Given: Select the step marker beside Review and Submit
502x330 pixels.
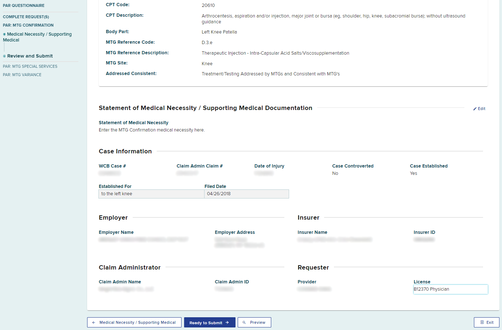Looking at the screenshot, I should pyautogui.click(x=4, y=56).
